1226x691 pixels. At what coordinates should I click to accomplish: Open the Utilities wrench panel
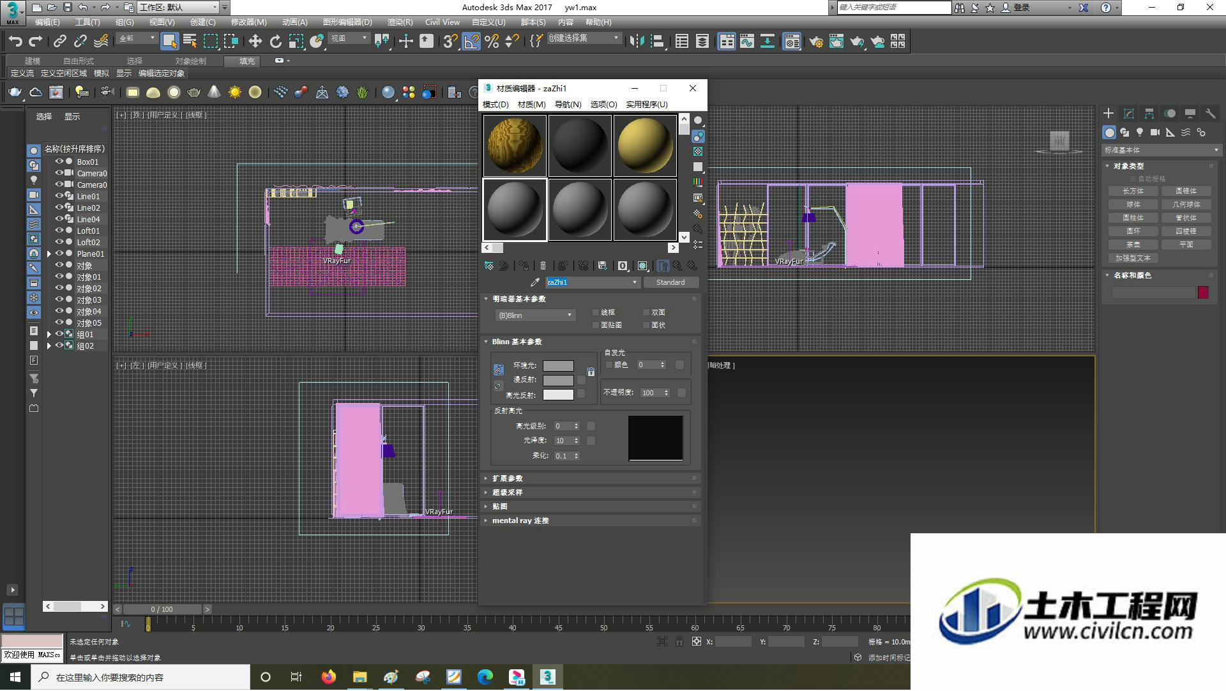pos(1210,113)
